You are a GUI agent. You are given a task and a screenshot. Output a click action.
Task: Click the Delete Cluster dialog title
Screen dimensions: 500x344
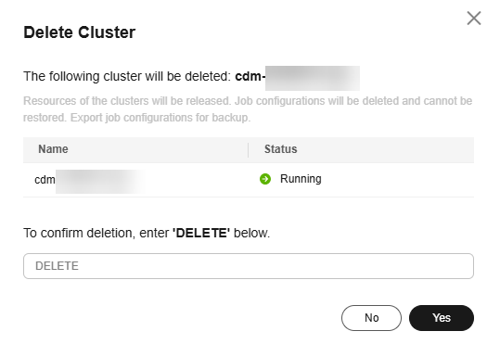[80, 32]
